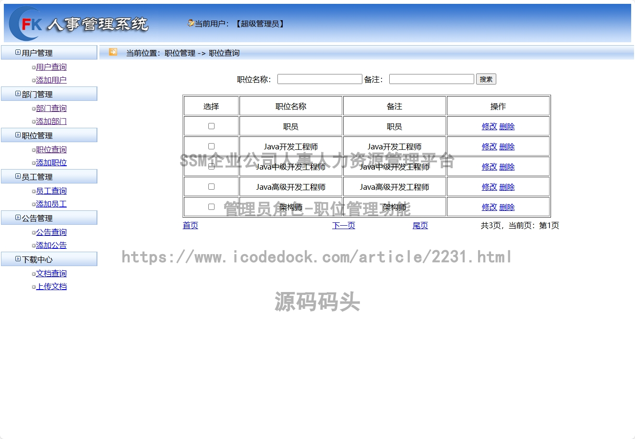Check the box for 职员 row
The image size is (635, 439).
211,126
